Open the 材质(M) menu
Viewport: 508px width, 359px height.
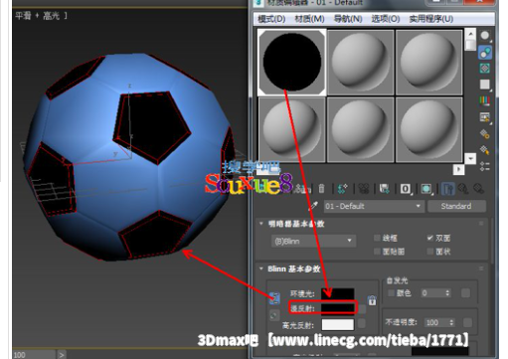tap(309, 19)
